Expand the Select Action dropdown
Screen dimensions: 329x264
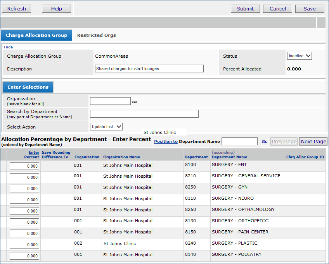coord(106,127)
